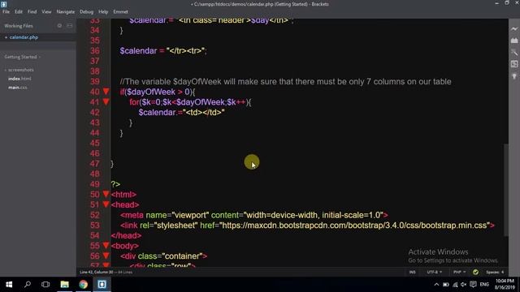
Task: Fold the for loop at line 41
Action: [106, 101]
